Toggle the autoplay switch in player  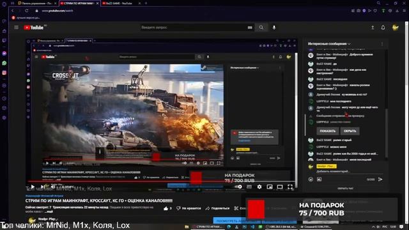(x=238, y=187)
